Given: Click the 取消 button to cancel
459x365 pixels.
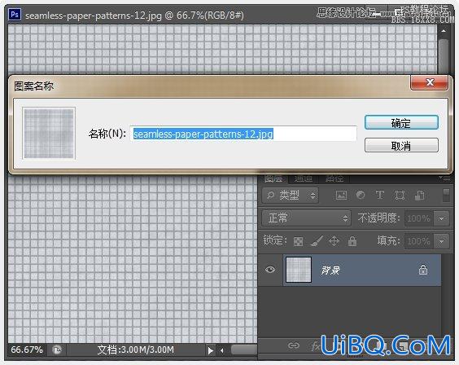Looking at the screenshot, I should click(401, 145).
